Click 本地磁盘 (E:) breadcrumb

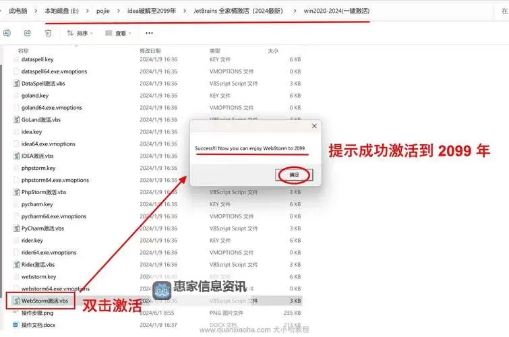click(x=61, y=11)
